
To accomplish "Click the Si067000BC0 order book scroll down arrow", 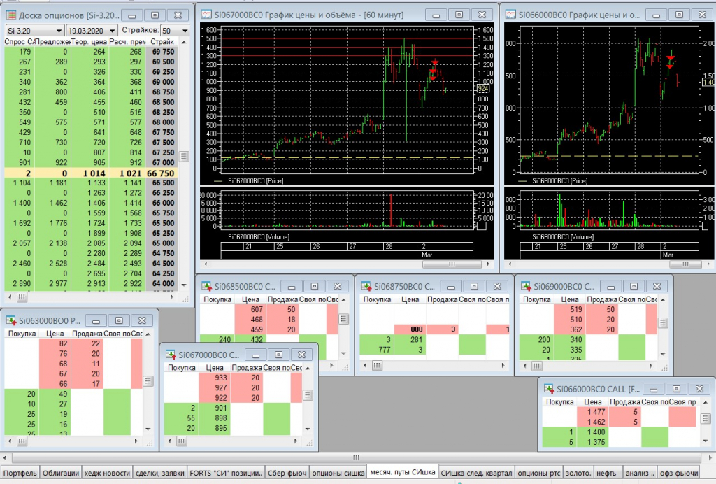I will (308, 429).
